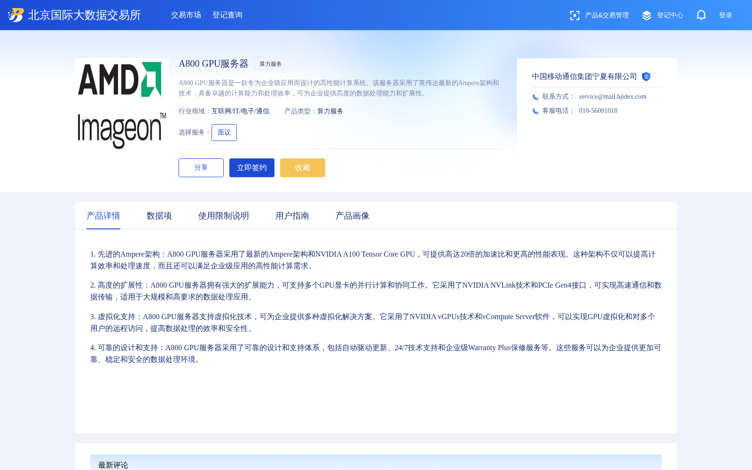
Task: Switch to the 使用限制说明 tab
Action: (224, 216)
